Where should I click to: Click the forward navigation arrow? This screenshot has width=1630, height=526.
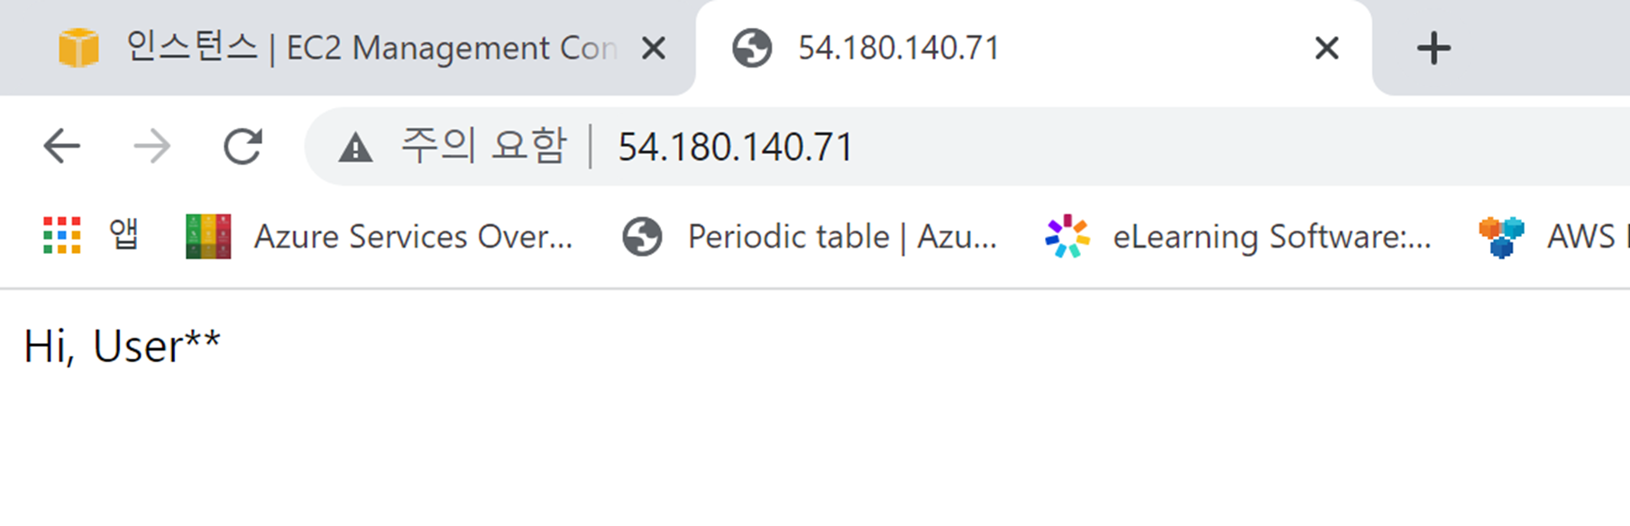(x=151, y=146)
